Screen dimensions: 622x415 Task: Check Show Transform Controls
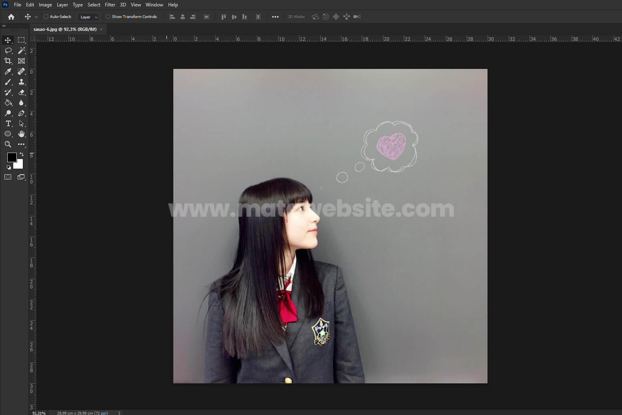[x=108, y=17]
